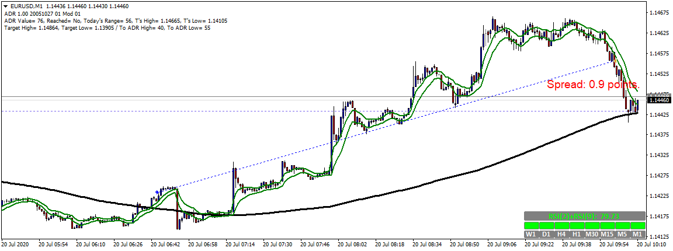The image size is (673, 251).
Task: Click time axis label 20 Jul 06:42
Action: [x=166, y=244]
